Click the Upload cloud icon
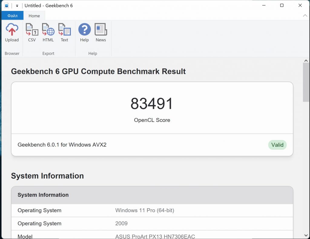This screenshot has height=239, width=310. coord(12,30)
